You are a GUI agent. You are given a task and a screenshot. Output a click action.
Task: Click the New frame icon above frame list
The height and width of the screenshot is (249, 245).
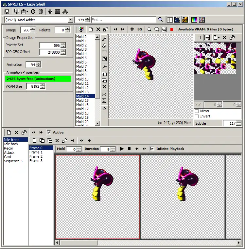point(34,141)
